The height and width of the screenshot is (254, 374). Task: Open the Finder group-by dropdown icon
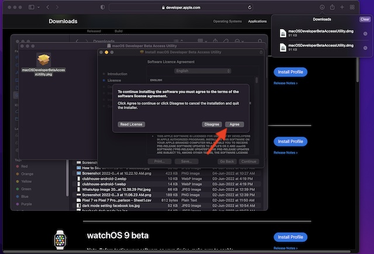click(202, 41)
